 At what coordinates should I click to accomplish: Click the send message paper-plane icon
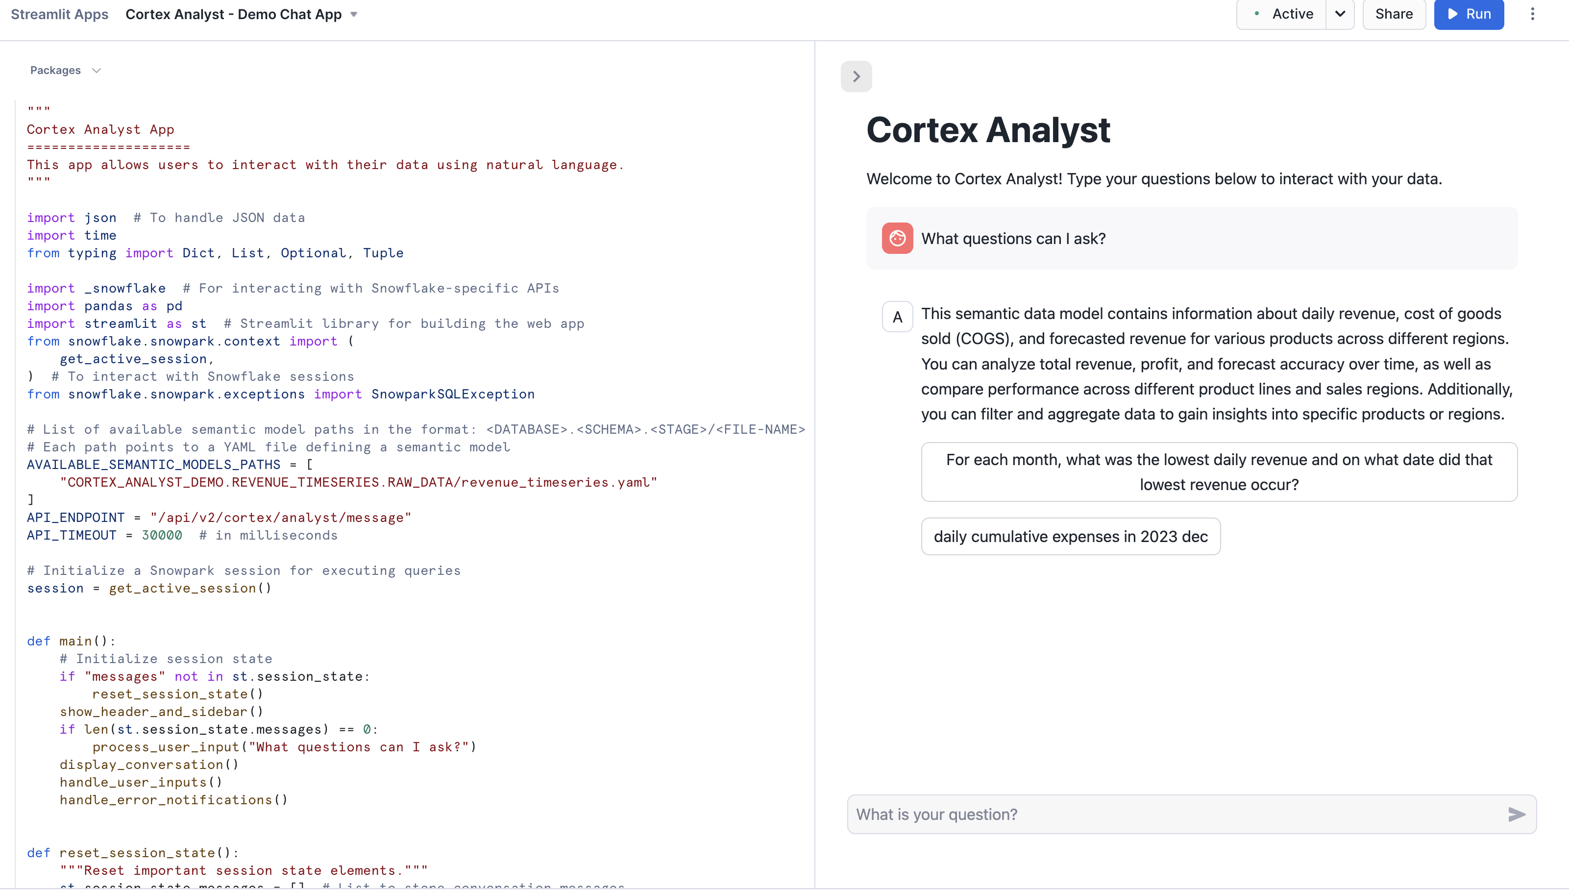pyautogui.click(x=1516, y=814)
